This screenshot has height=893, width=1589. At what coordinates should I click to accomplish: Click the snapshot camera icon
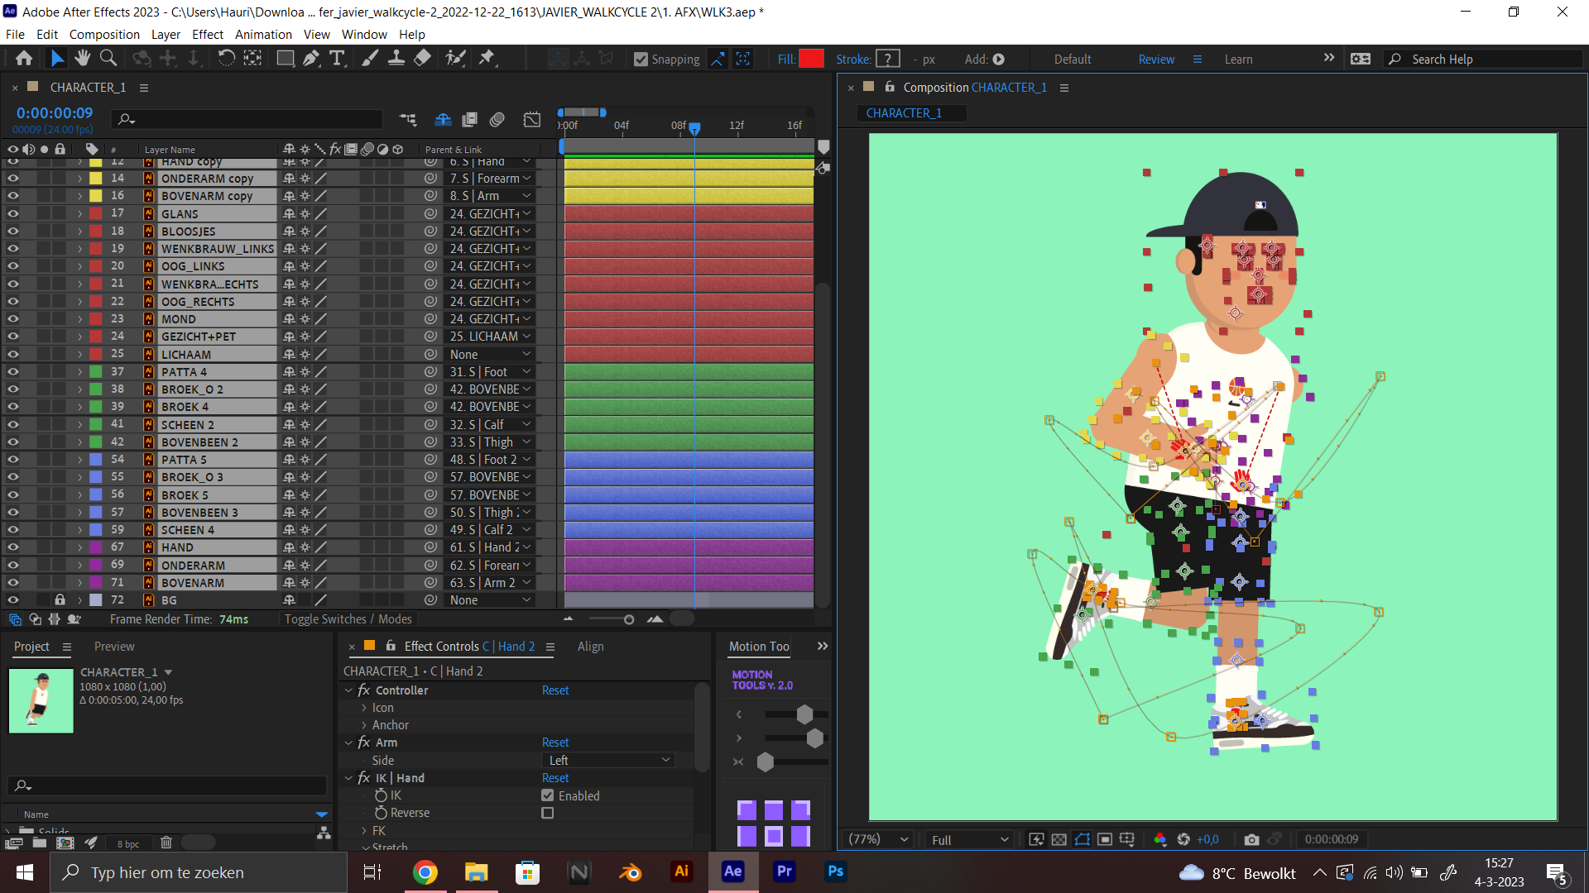[1251, 839]
